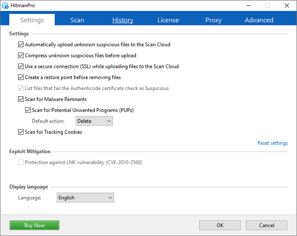Open the Default action Delete dropdown
This screenshot has width=297, height=236.
tap(94, 121)
